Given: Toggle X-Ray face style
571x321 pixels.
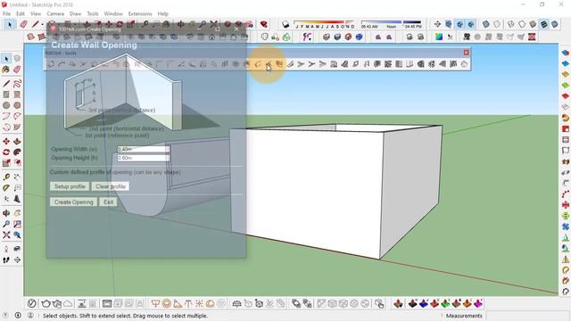Looking at the screenshot, I should pyautogui.click(x=485, y=24).
